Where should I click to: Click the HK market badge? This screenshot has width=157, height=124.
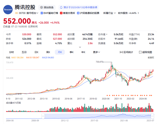[x=16, y=13]
